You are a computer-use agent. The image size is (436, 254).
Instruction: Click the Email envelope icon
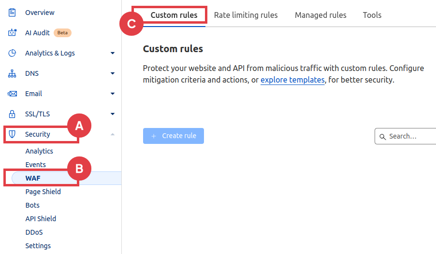click(13, 94)
